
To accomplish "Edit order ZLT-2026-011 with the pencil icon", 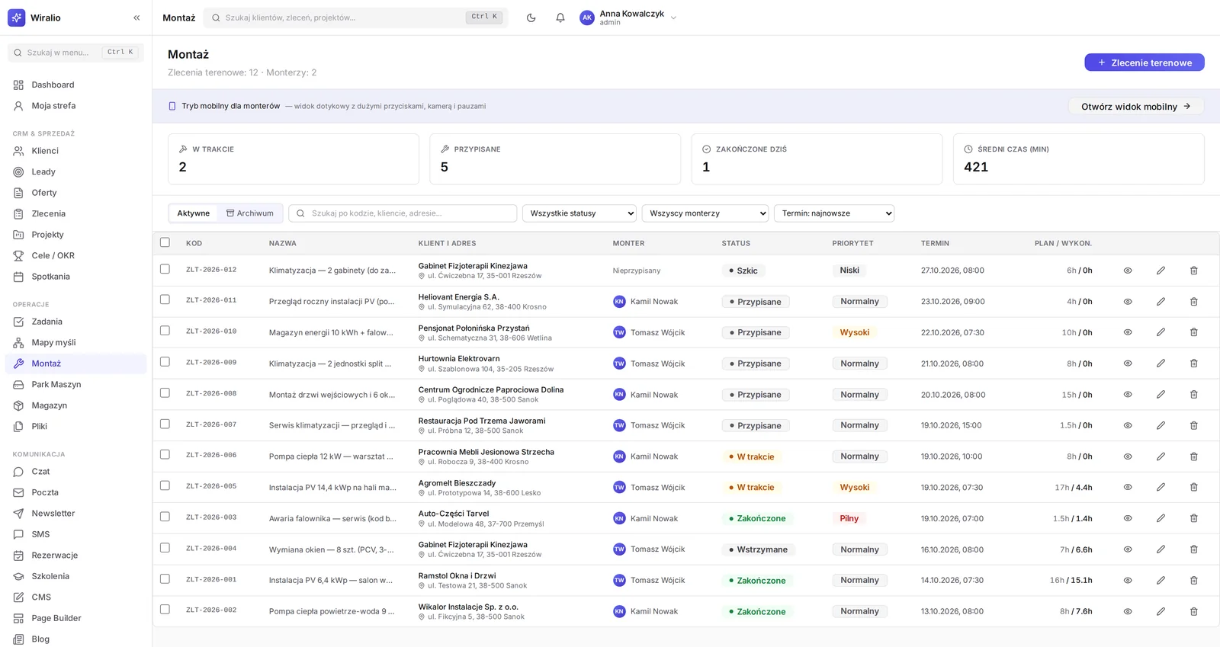I will [1161, 302].
